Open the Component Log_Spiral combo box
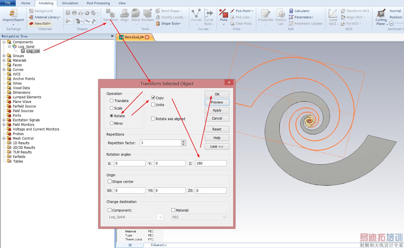 (135, 217)
